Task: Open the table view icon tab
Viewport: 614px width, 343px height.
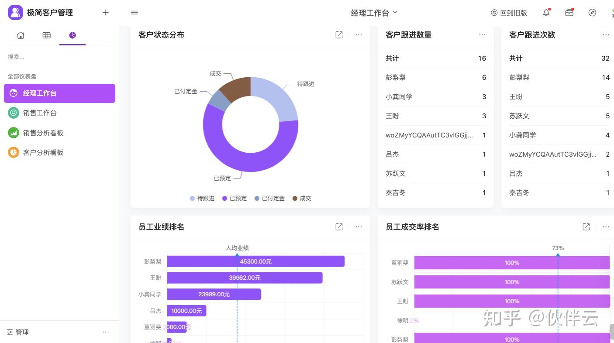Action: [x=46, y=35]
